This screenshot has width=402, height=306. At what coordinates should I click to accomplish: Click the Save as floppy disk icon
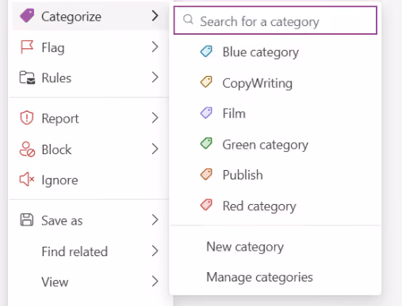27,220
